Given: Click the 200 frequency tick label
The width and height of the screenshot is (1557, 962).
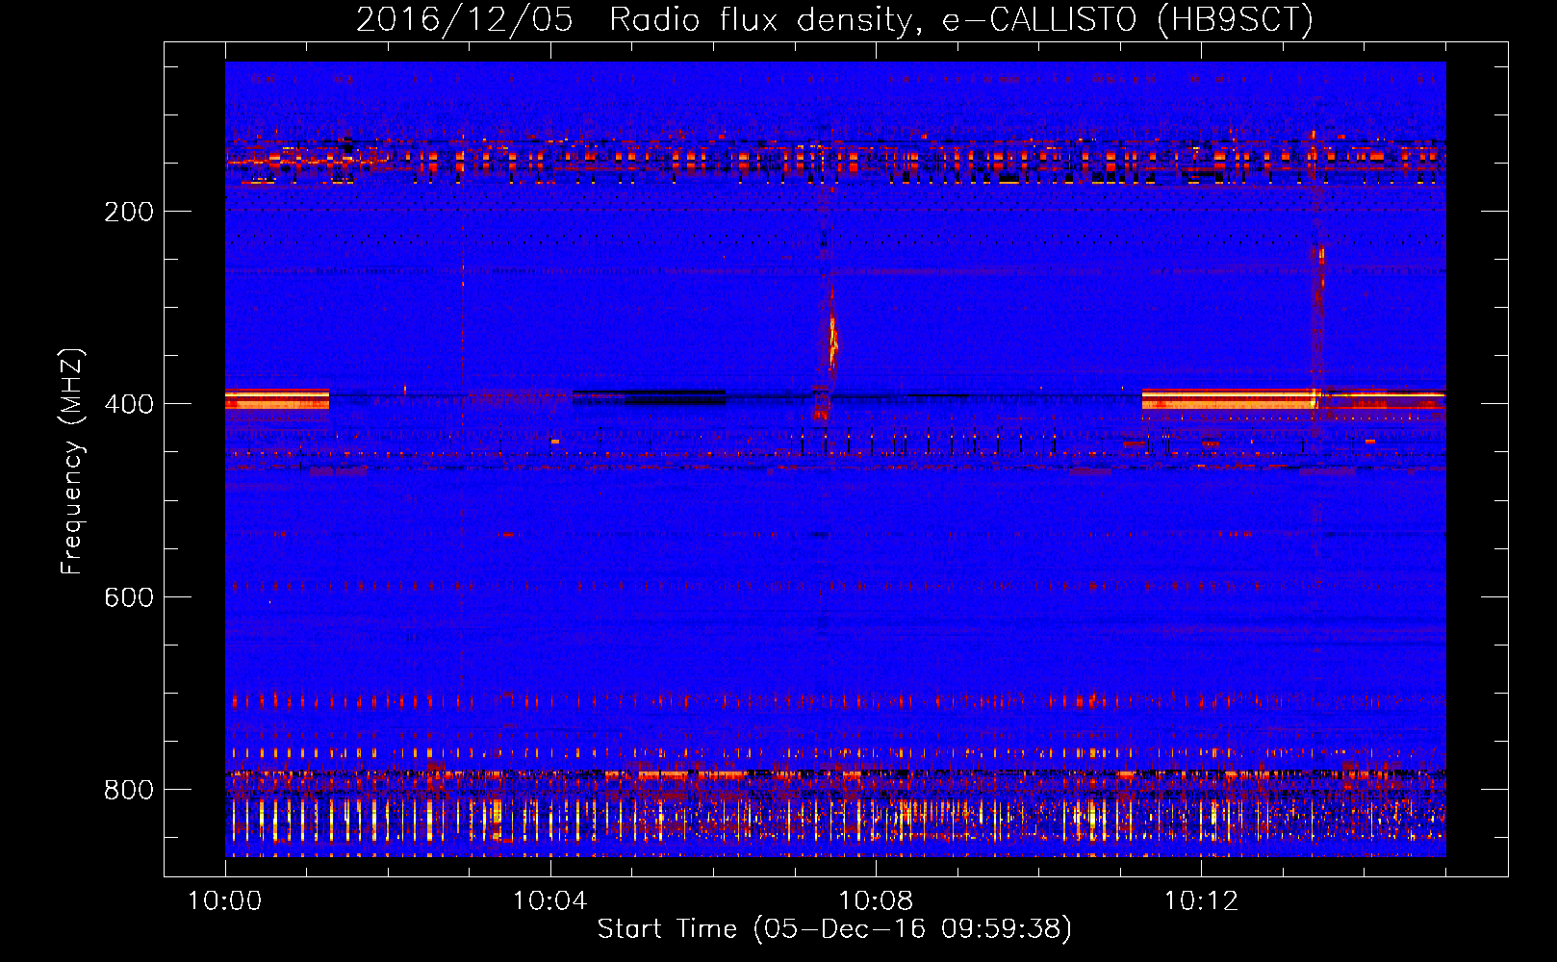Looking at the screenshot, I should point(129,212).
